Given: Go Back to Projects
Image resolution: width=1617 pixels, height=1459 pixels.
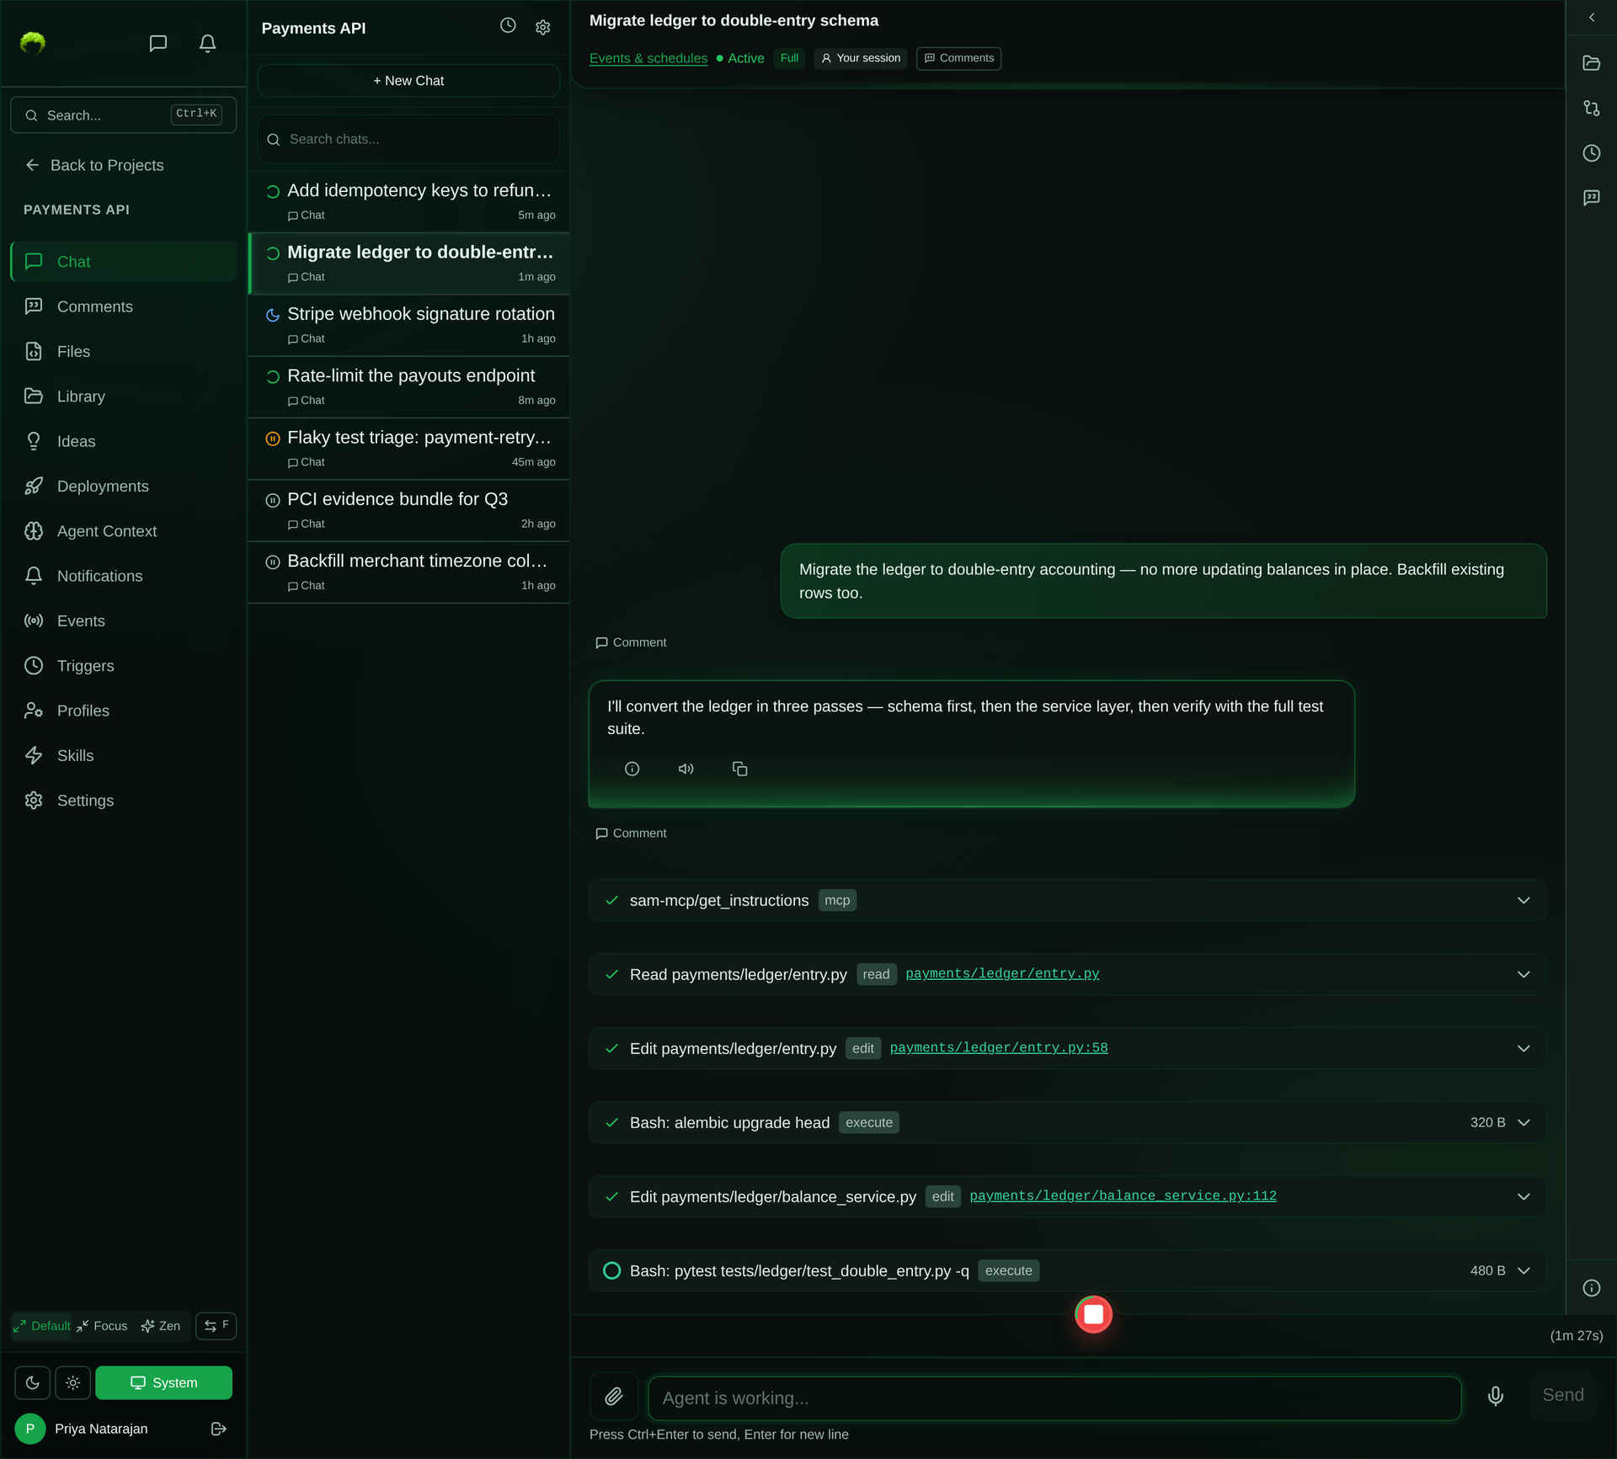Looking at the screenshot, I should [94, 165].
